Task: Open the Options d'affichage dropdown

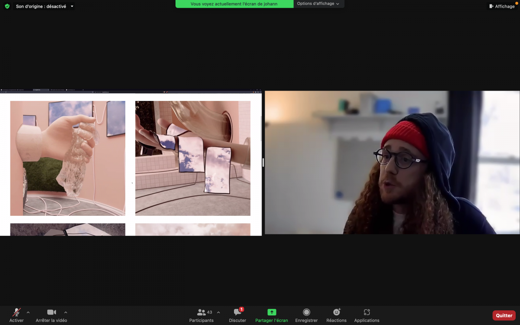Action: point(318,4)
